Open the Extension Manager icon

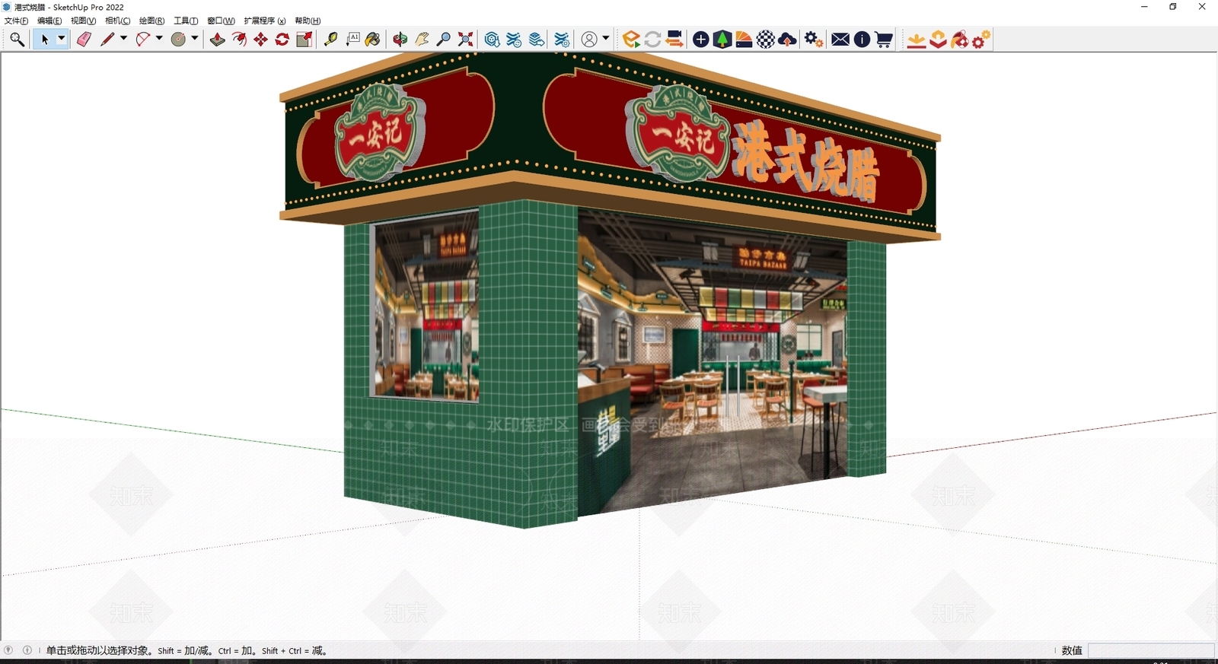(562, 40)
